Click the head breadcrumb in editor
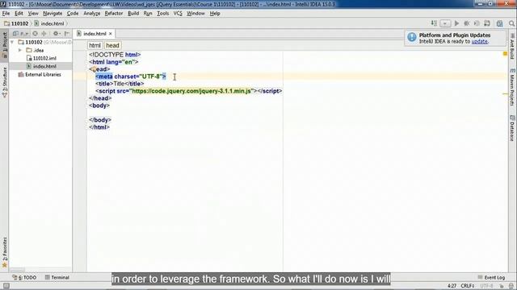517x290 pixels. pos(112,45)
